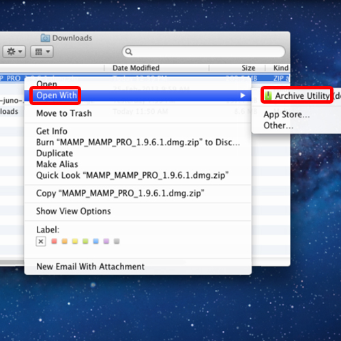Apply the purple label color
Screen dimensions: 341x341
(106, 241)
